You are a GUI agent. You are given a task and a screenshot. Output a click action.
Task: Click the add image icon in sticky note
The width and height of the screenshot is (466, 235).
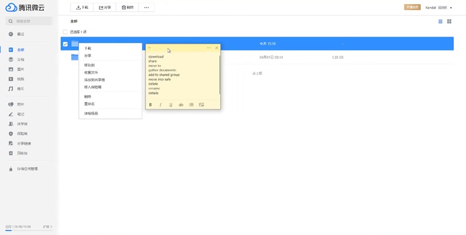coord(202,105)
